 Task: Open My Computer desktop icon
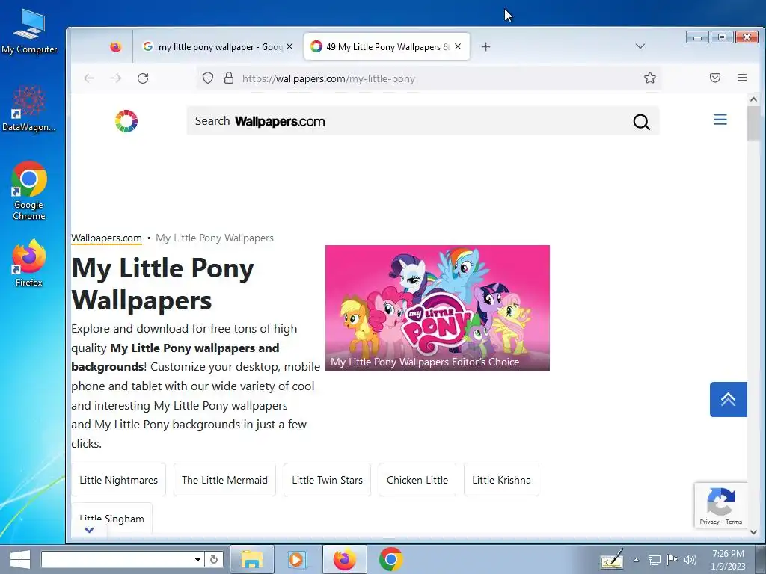(29, 30)
